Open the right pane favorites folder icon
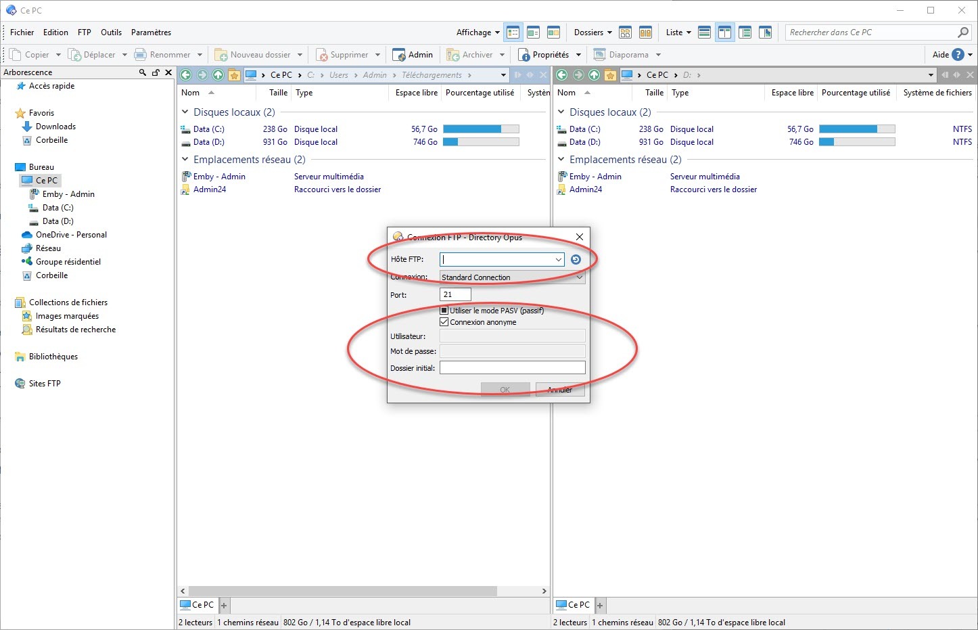 610,75
